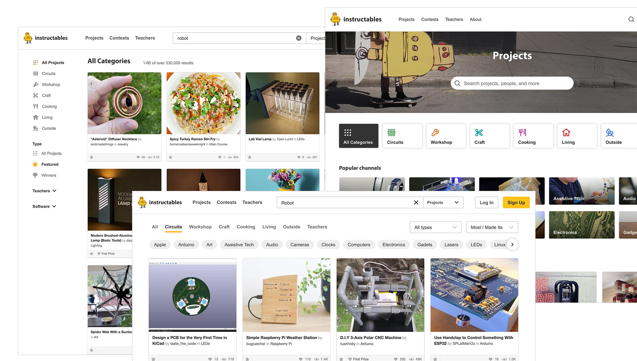Open the About menu item in the right window header
Viewport: 637px width, 361px height.
tap(475, 19)
